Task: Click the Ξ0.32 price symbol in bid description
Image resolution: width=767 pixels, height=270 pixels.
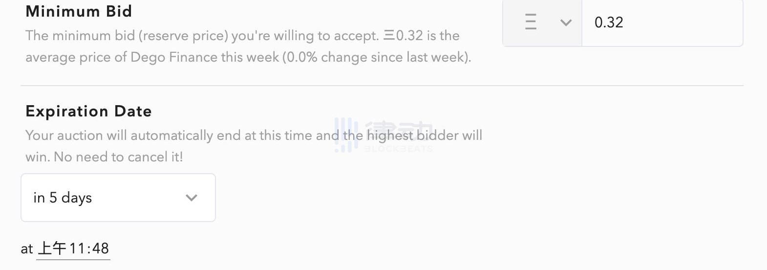Action: (x=403, y=36)
